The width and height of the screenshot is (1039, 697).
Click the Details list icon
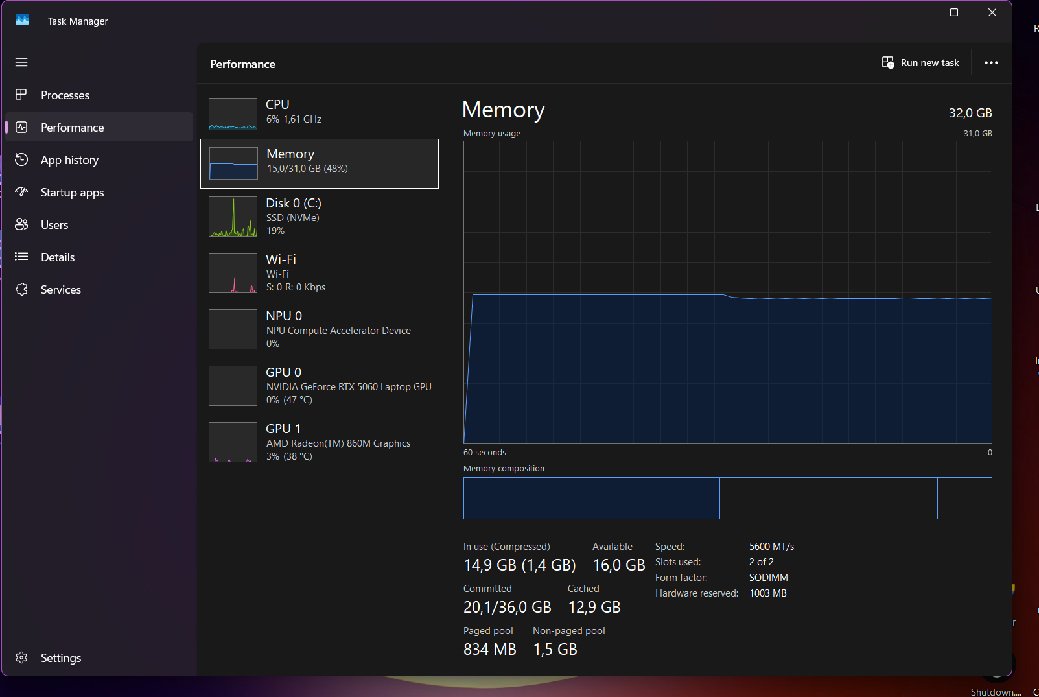(21, 257)
